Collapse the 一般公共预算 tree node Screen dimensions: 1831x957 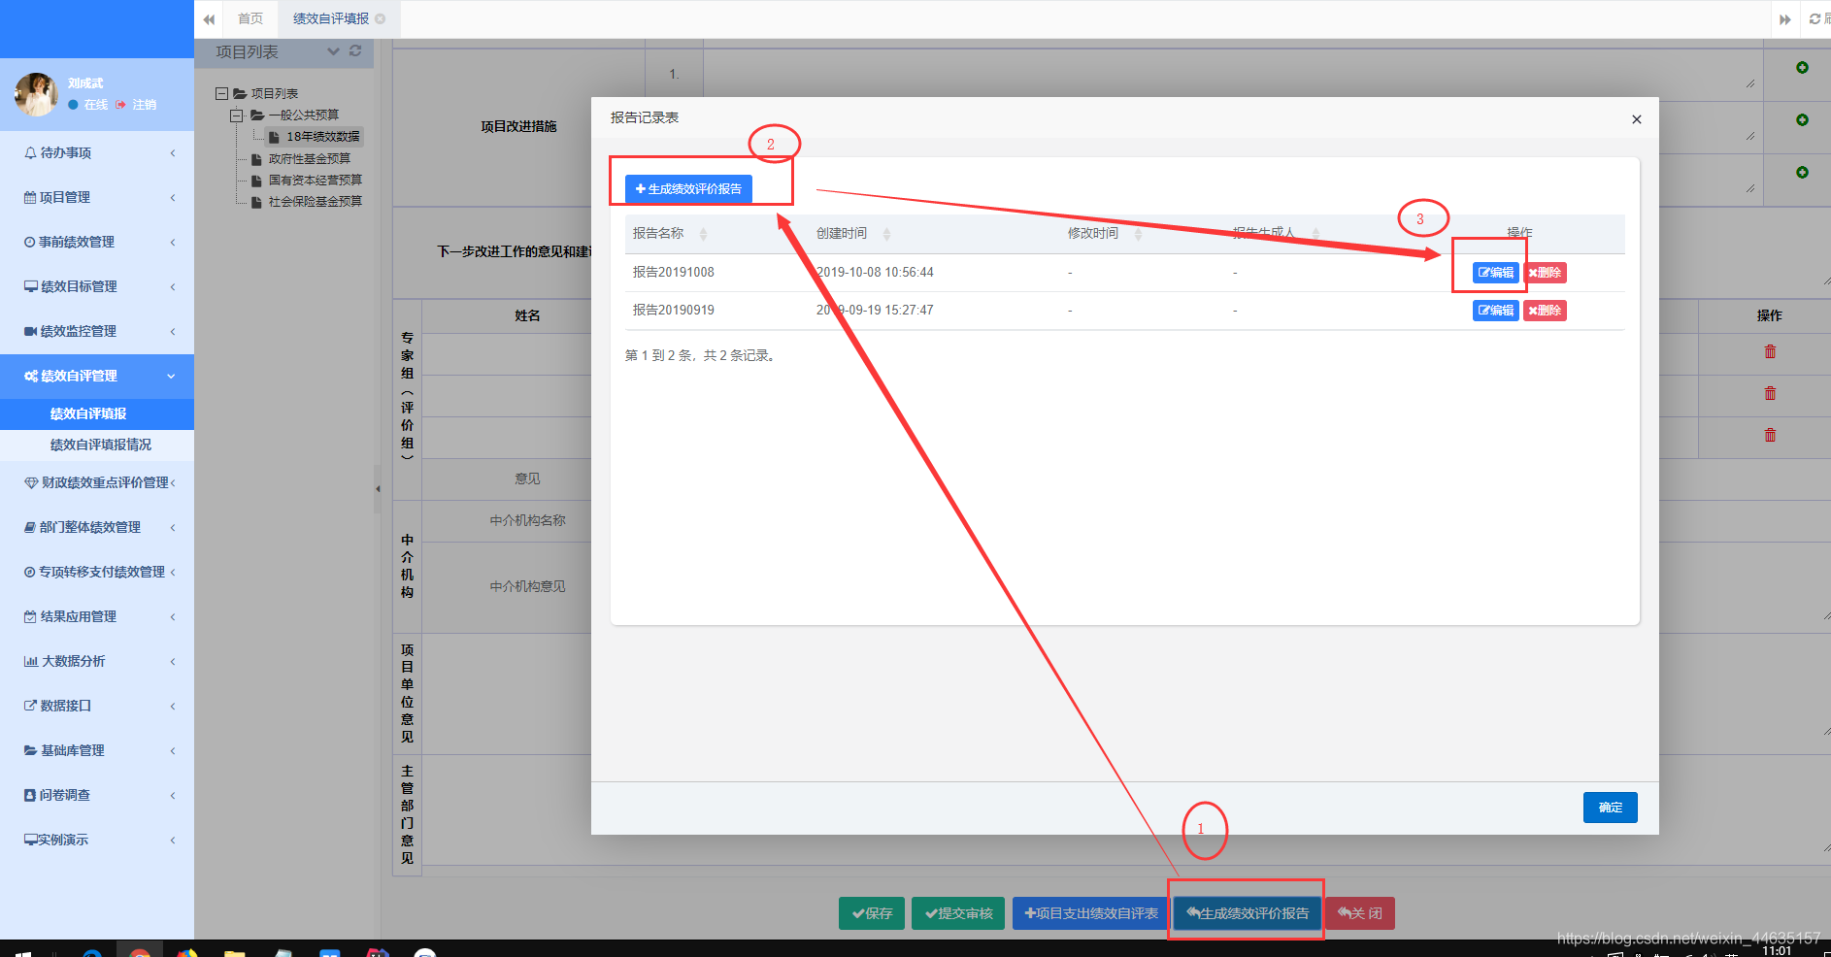(x=236, y=115)
